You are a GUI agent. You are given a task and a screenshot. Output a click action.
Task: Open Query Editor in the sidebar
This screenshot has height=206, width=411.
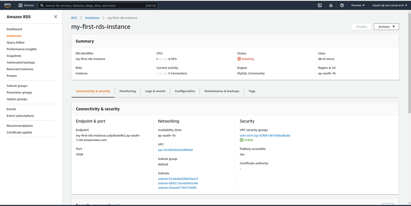16,43
